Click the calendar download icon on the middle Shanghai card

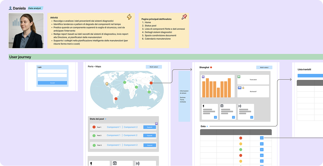[222, 106]
